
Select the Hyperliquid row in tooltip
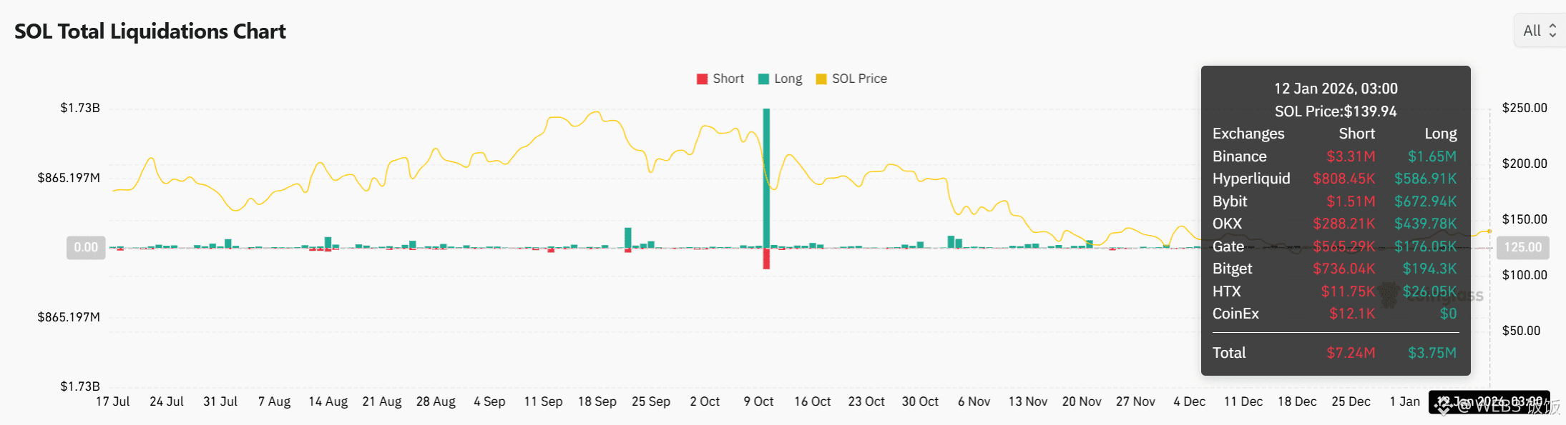pos(1251,179)
